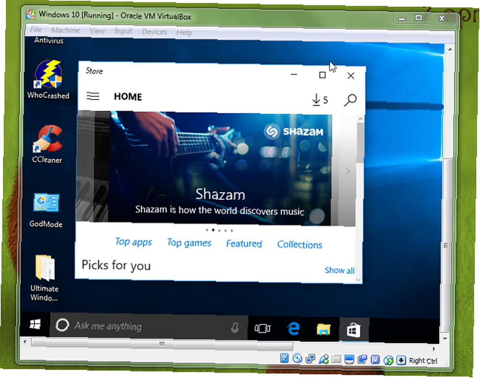Screen dimensions: 480x378
Task: Open the Windows Start menu
Action: point(35,324)
